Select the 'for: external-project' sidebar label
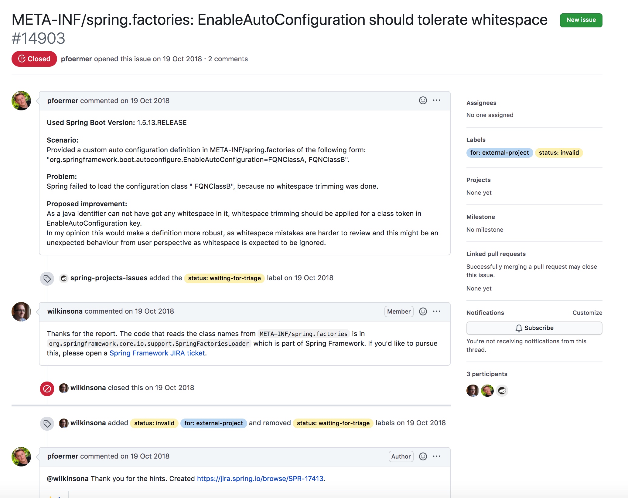 499,153
